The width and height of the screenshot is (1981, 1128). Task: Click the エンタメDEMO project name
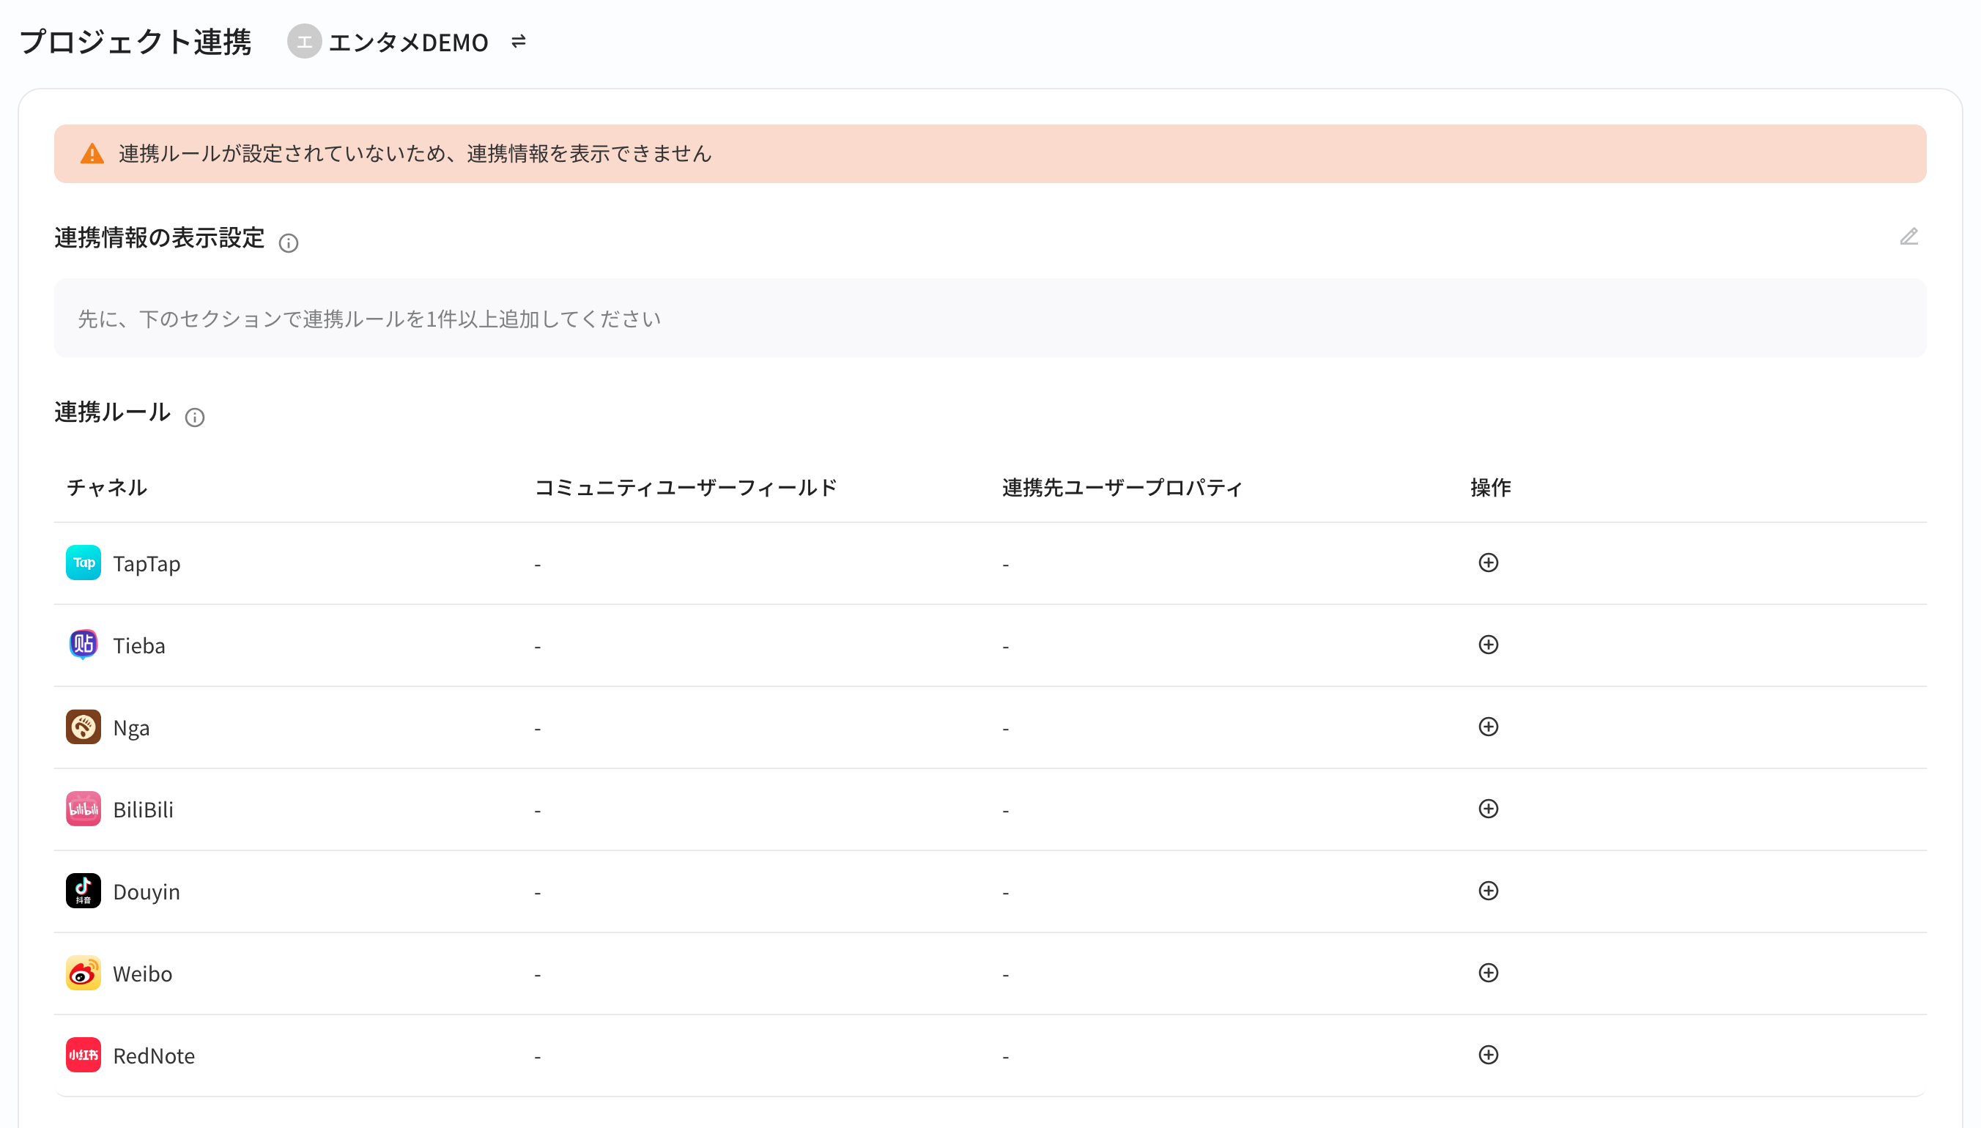408,42
